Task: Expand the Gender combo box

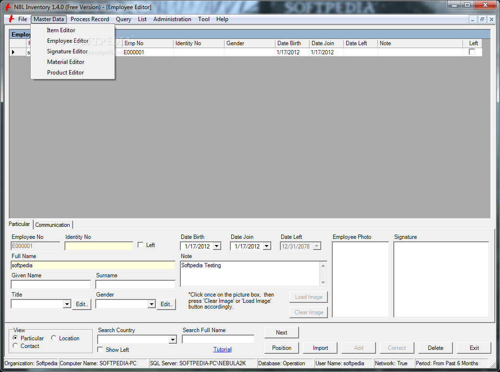Action: pos(151,304)
